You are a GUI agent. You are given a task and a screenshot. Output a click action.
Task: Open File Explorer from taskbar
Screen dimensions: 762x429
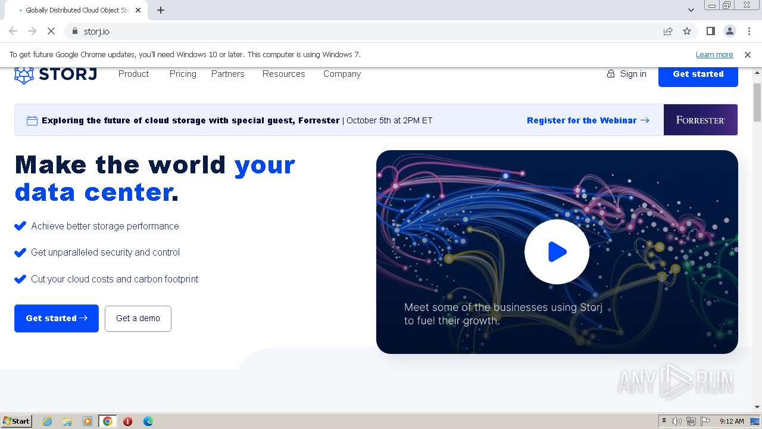[67, 421]
